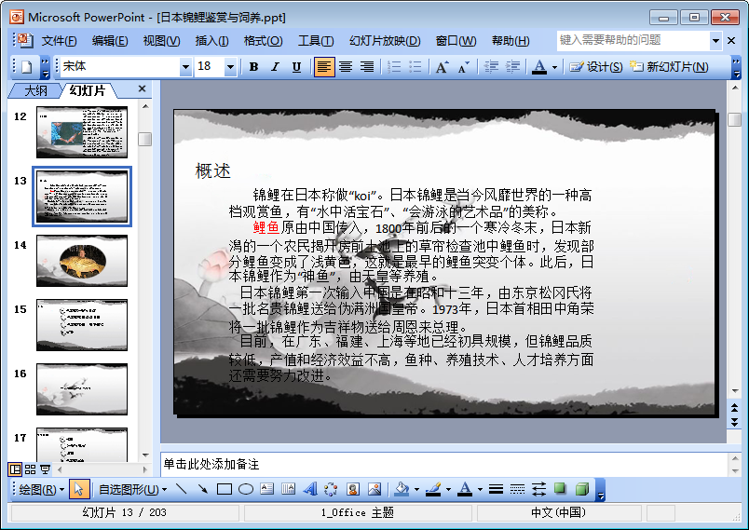Toggle Bold formatting
Viewport: 749px width, 530px height.
pos(254,67)
